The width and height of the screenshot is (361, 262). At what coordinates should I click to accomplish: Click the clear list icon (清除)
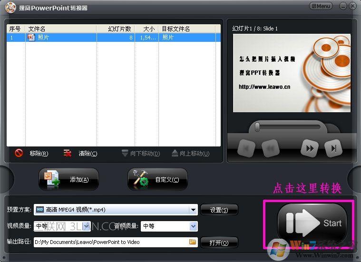(68, 153)
